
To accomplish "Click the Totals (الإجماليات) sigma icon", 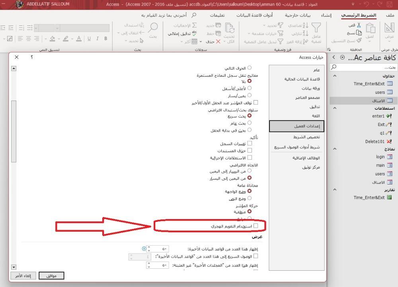I will (194, 25).
